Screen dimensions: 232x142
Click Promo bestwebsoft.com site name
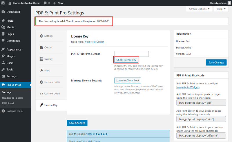(x=26, y=3)
